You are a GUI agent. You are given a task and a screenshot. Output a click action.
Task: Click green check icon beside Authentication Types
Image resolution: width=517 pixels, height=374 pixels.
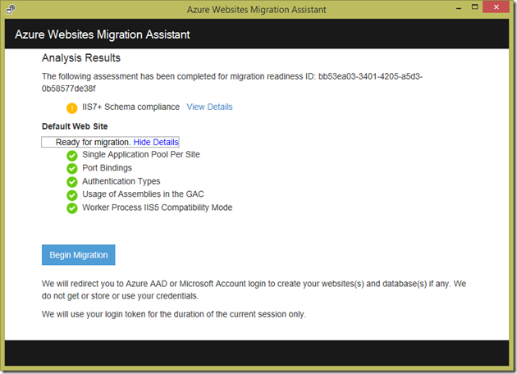(72, 182)
